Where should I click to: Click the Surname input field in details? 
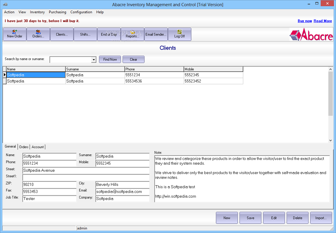pyautogui.click(x=123, y=156)
